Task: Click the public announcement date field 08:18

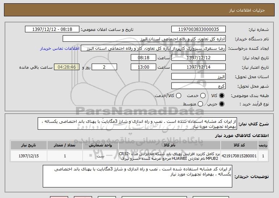Action: (x=52, y=29)
